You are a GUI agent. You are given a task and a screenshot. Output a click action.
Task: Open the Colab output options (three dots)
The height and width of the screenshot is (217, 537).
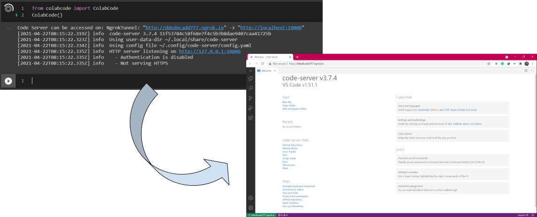coord(8,28)
